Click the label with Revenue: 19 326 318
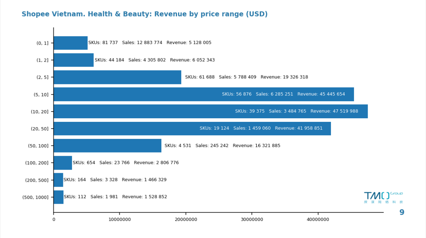The image size is (426, 238). pos(246,77)
